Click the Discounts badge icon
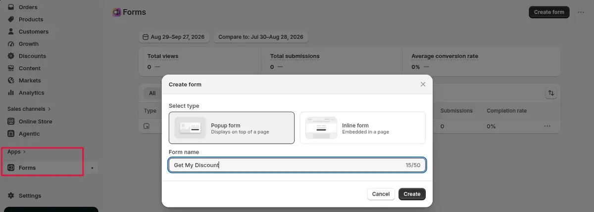 (x=11, y=56)
